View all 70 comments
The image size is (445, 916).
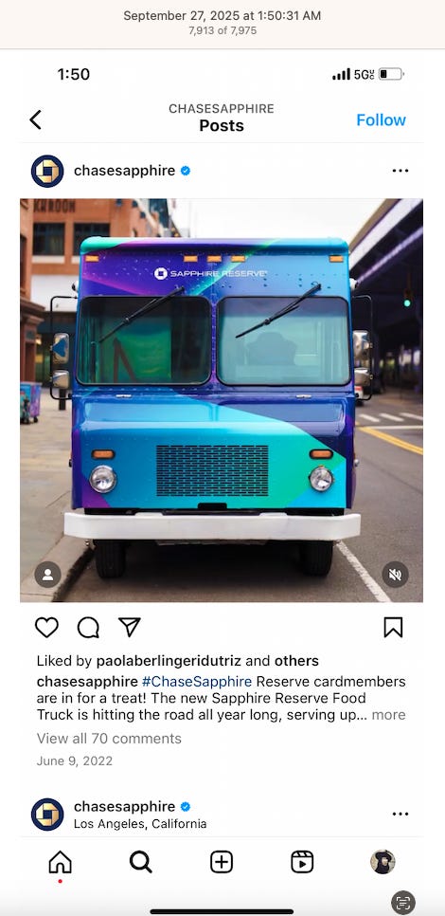pyautogui.click(x=109, y=739)
